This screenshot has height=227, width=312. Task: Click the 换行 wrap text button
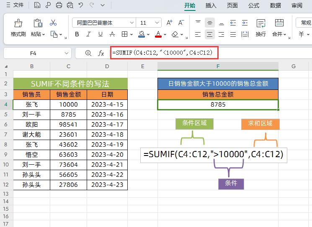tap(260, 28)
